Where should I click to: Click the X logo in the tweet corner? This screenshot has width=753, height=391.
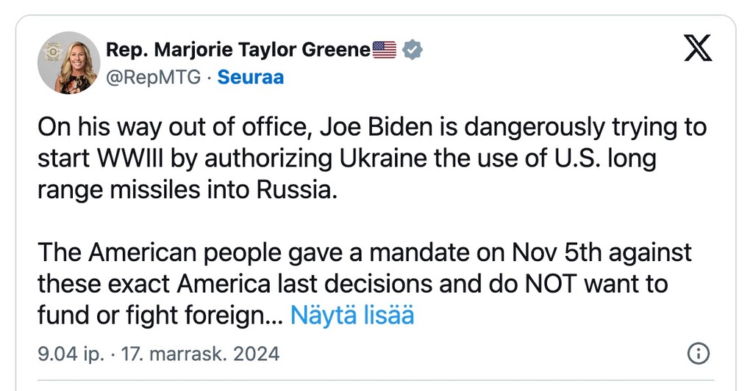pos(698,48)
